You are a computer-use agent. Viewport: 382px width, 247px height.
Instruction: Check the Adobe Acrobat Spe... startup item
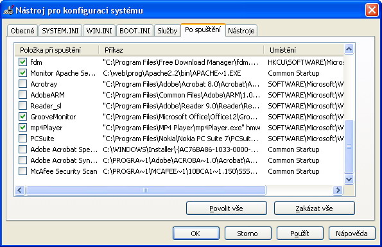[x=22, y=149]
